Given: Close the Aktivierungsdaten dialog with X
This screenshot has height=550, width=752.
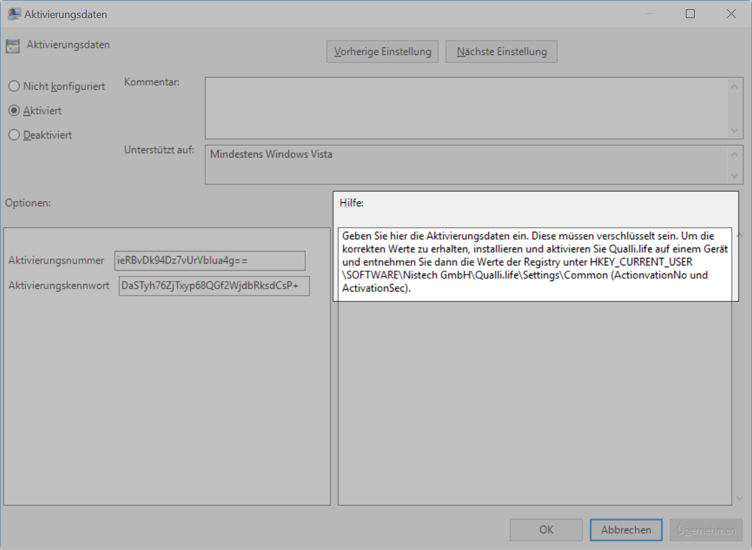Looking at the screenshot, I should pyautogui.click(x=731, y=14).
